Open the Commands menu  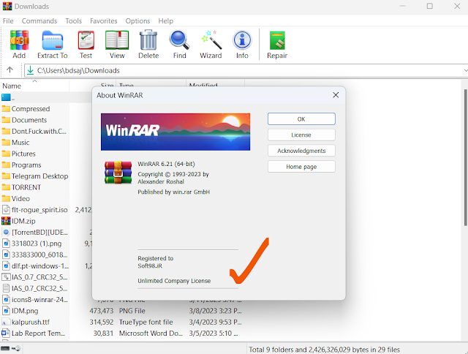(39, 21)
